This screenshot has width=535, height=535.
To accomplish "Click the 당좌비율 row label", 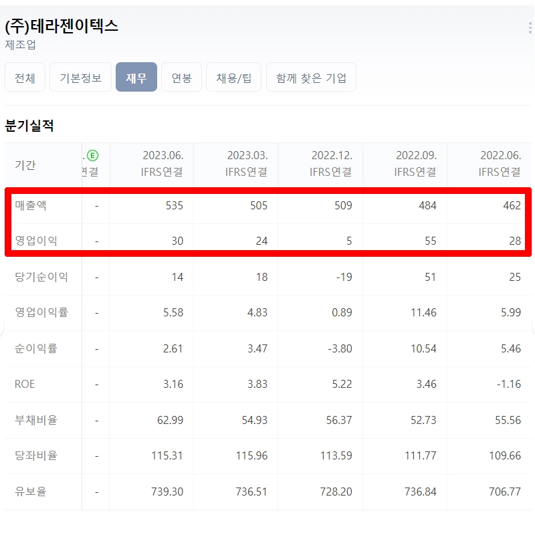I will (x=36, y=455).
